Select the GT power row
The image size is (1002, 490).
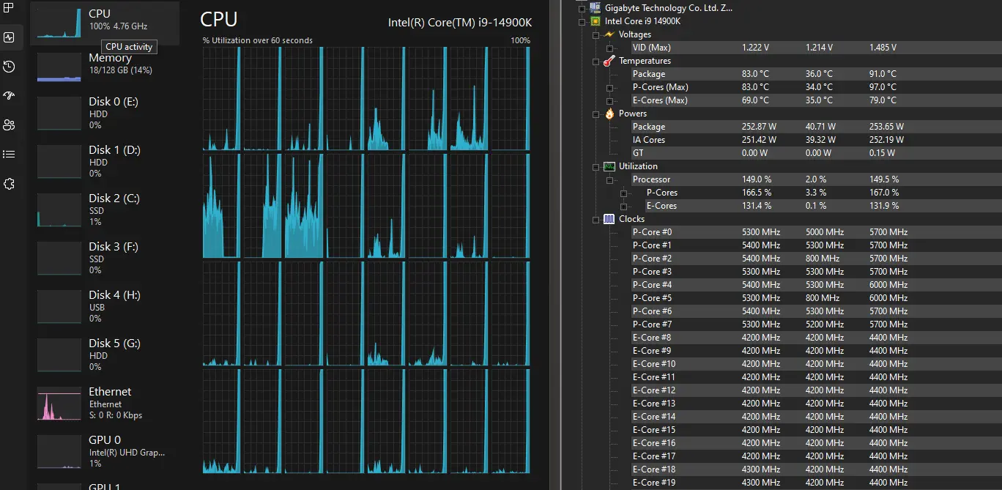tap(816, 153)
